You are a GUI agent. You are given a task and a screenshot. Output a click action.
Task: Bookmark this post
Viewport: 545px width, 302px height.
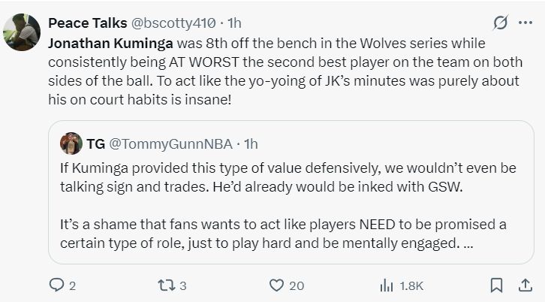coord(496,285)
